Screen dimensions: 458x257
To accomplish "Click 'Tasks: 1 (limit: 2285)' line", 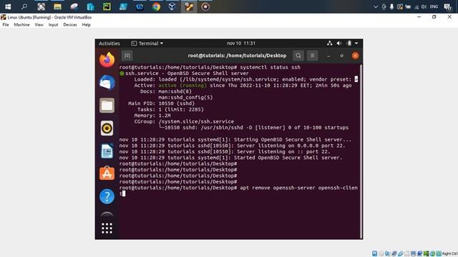I will click(x=170, y=109).
